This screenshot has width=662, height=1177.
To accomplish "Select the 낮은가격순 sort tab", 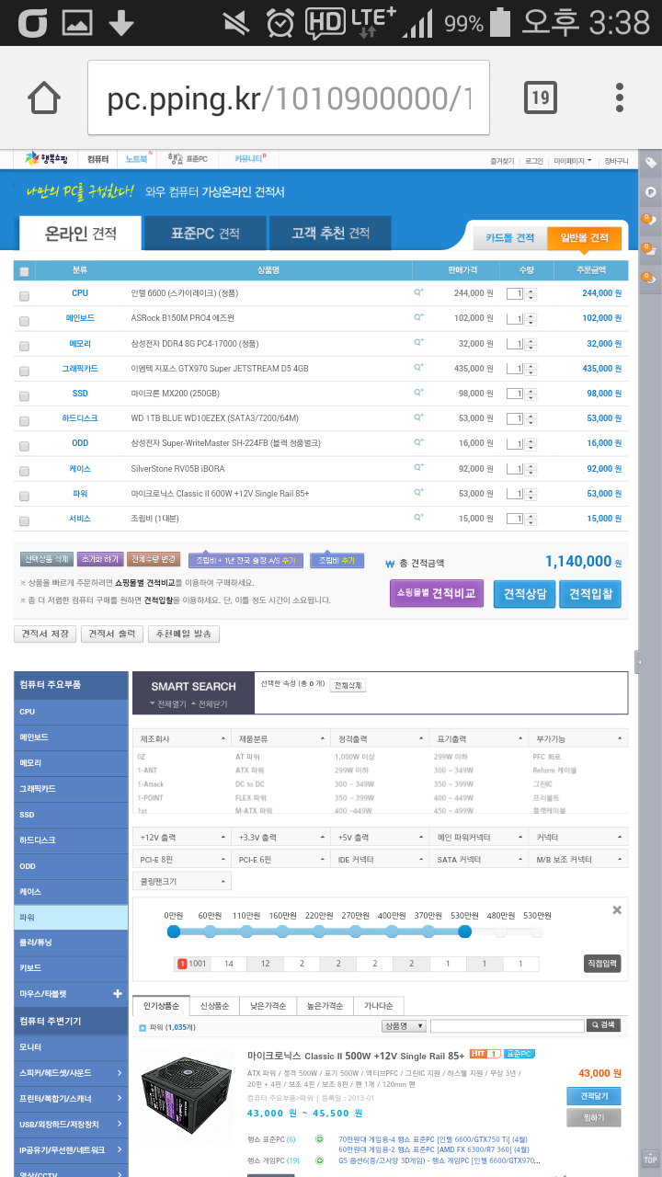I will point(268,1006).
